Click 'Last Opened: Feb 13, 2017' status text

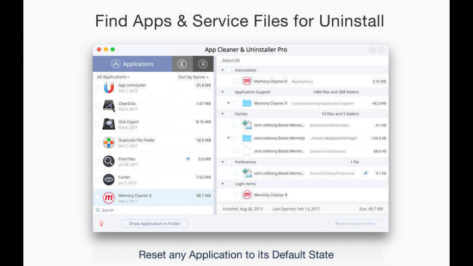tap(296, 209)
